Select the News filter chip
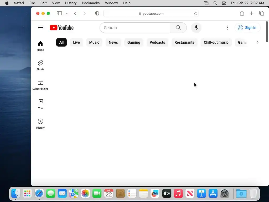The height and width of the screenshot is (202, 269). click(x=113, y=42)
